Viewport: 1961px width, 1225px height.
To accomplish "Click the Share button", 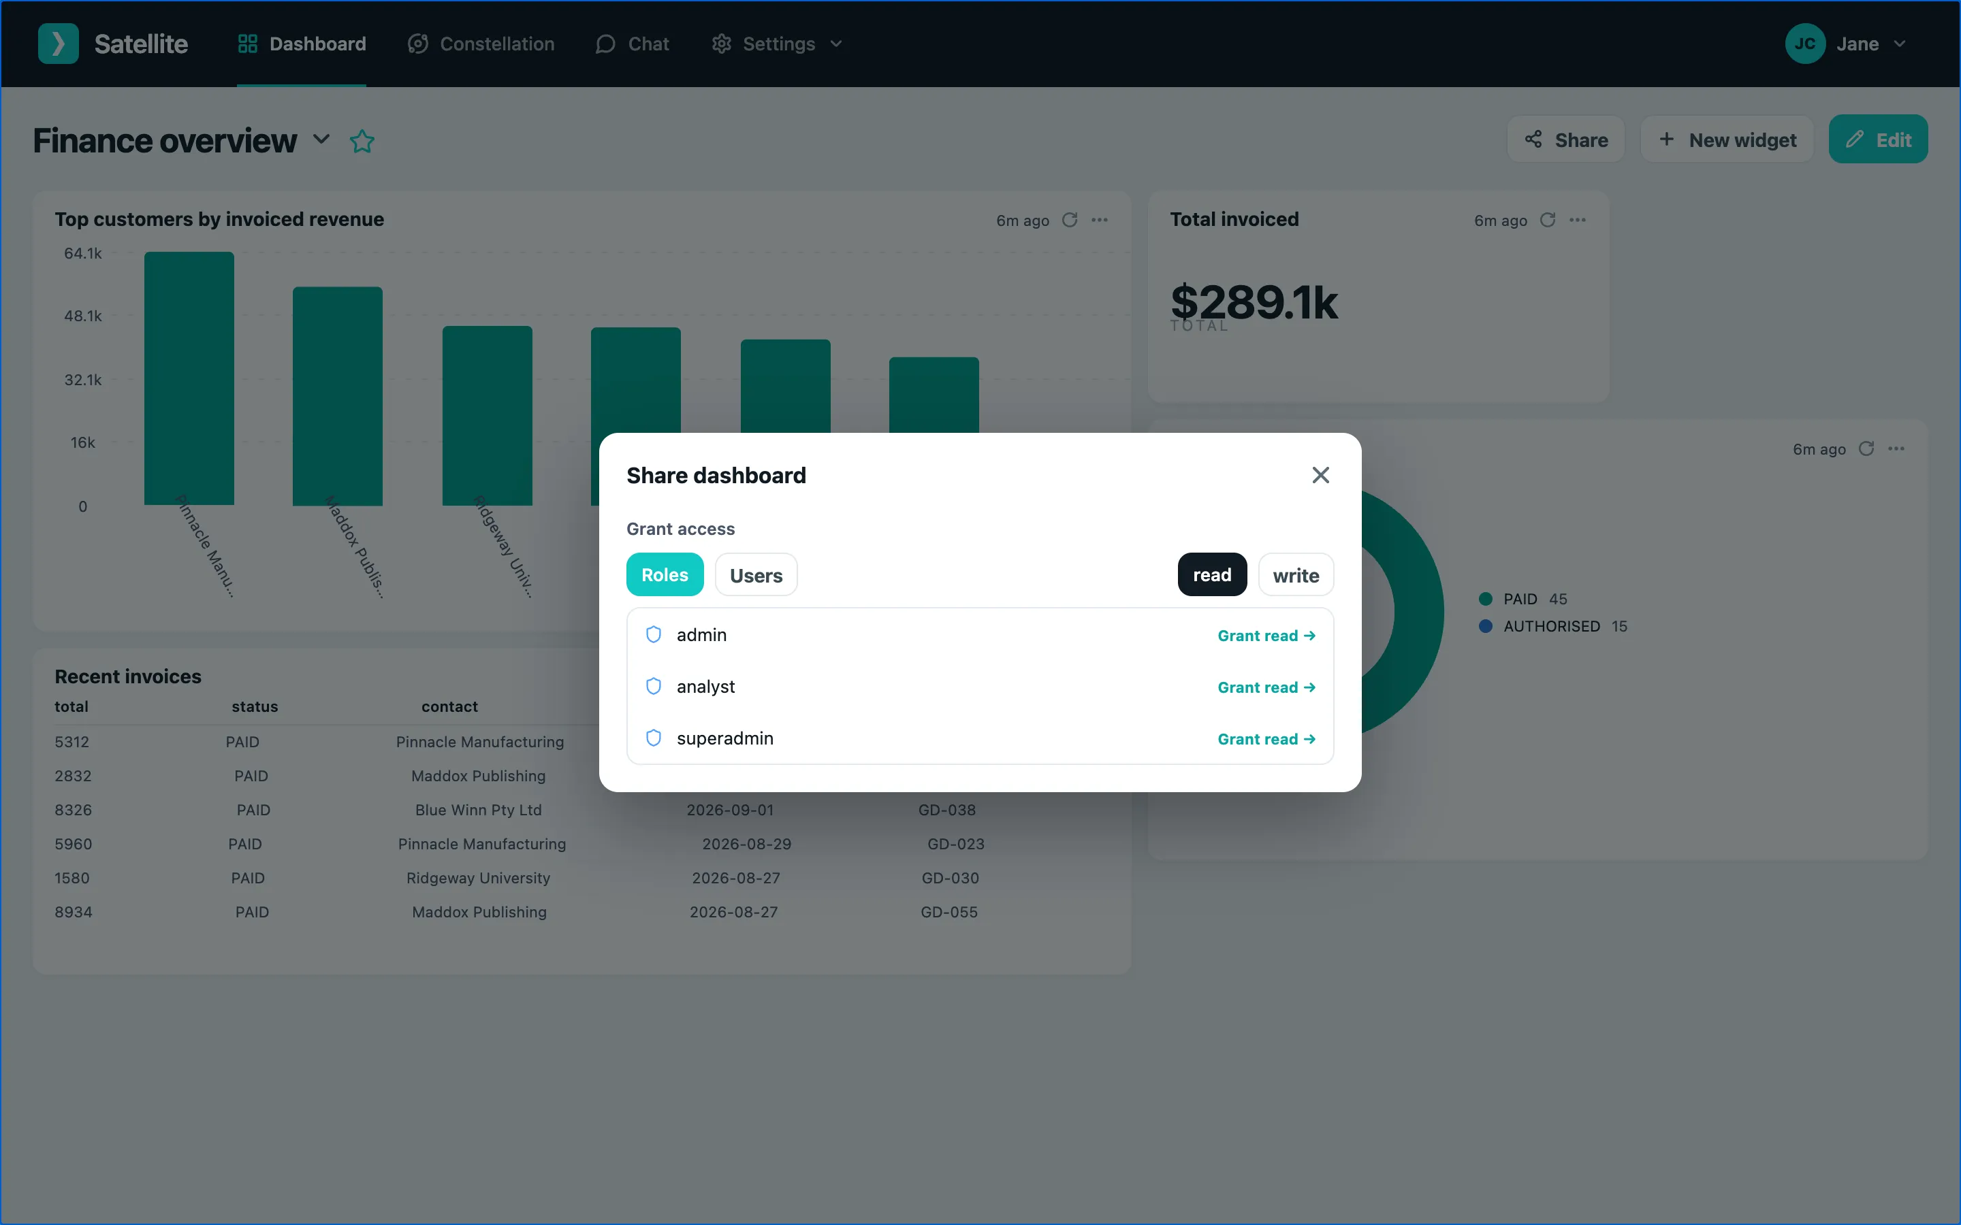I will tap(1565, 140).
